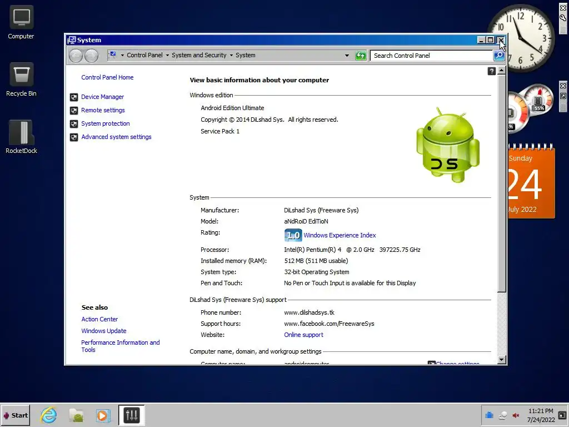The height and width of the screenshot is (427, 569).
Task: Open the Remote settings link
Action: pos(103,111)
